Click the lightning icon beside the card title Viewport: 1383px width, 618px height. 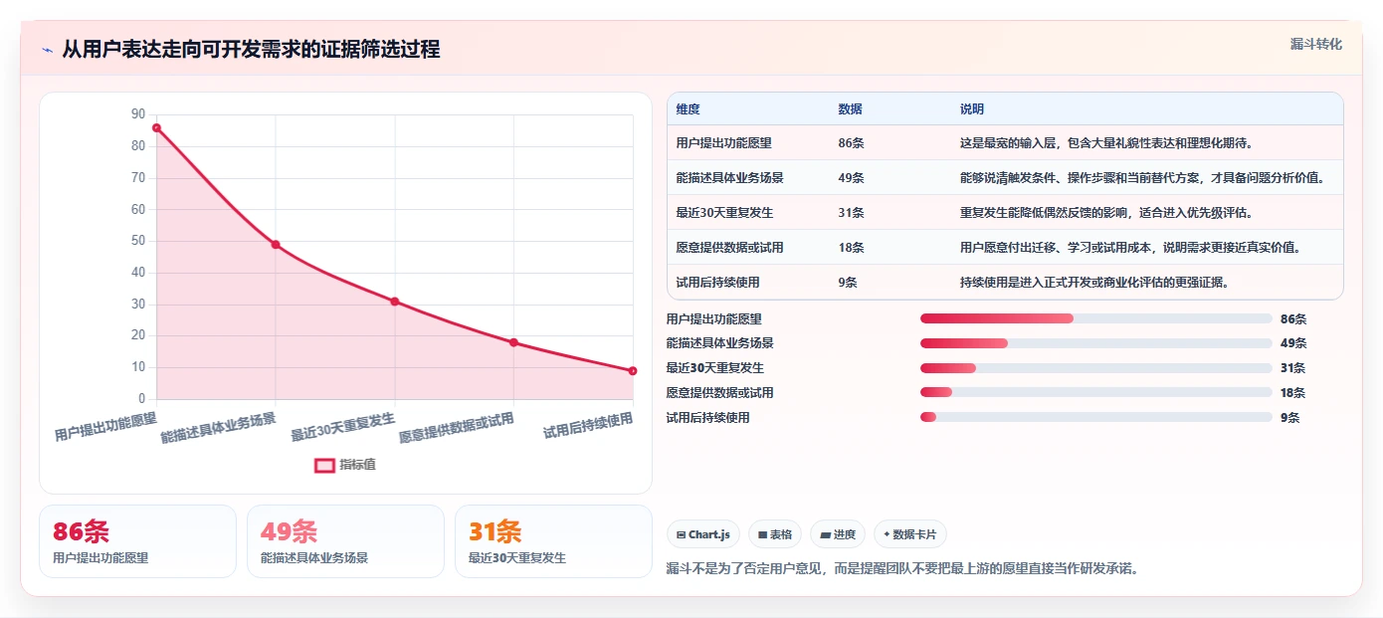click(47, 50)
